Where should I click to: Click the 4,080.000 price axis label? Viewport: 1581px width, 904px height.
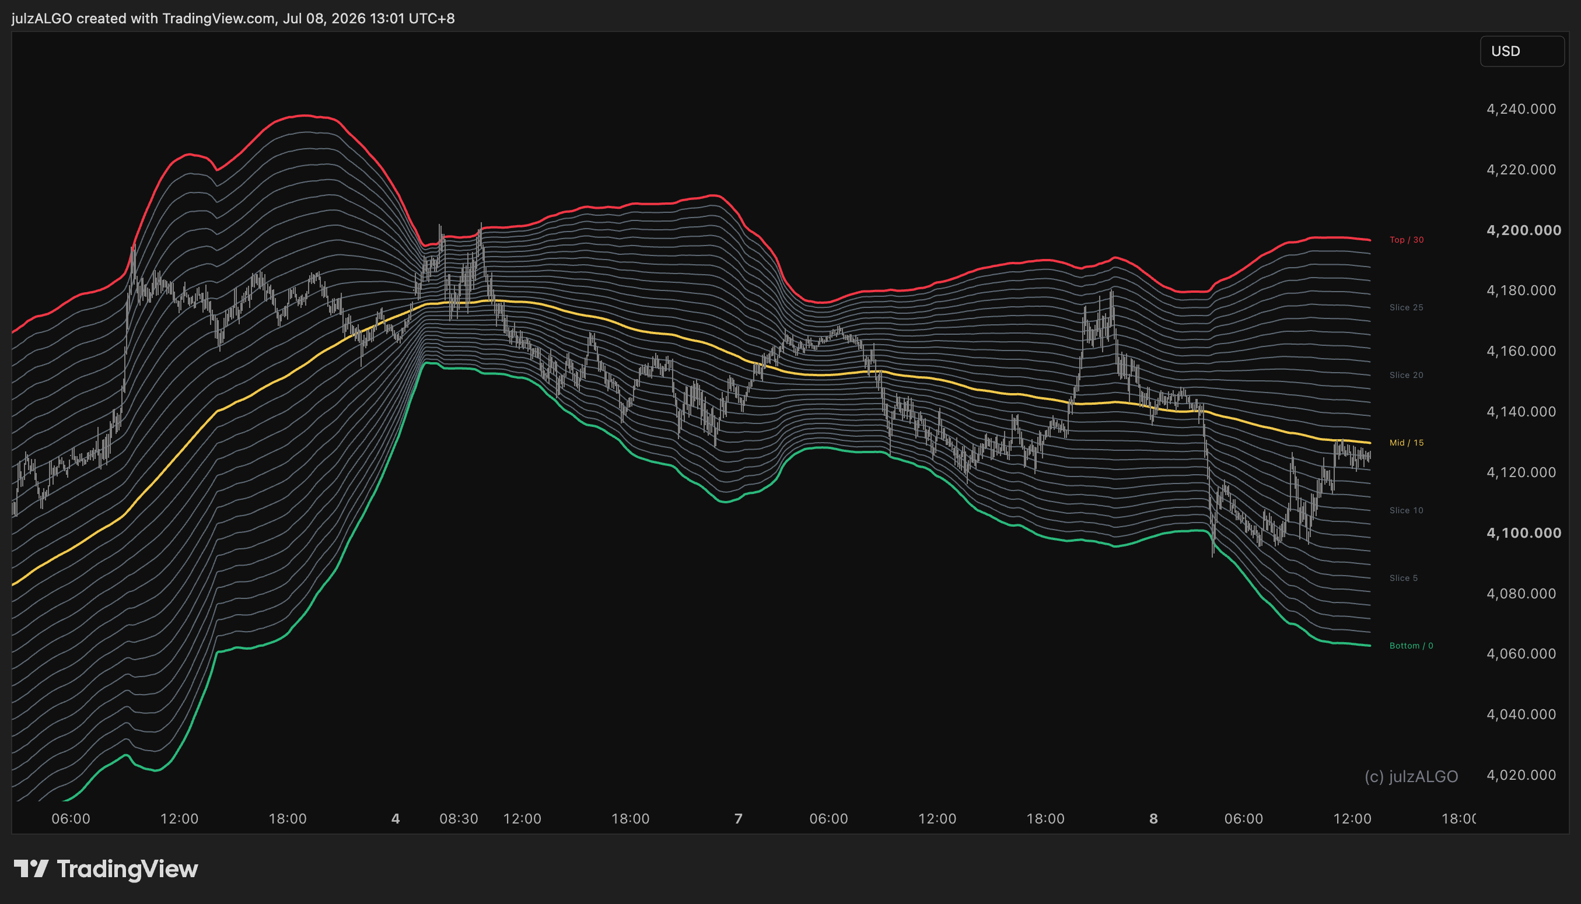(x=1521, y=594)
